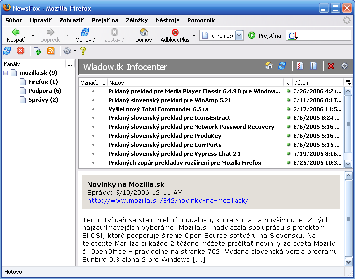The height and width of the screenshot is (279, 355).
Task: Refresh all feeds in NewsFox toolbar
Action: point(7,51)
